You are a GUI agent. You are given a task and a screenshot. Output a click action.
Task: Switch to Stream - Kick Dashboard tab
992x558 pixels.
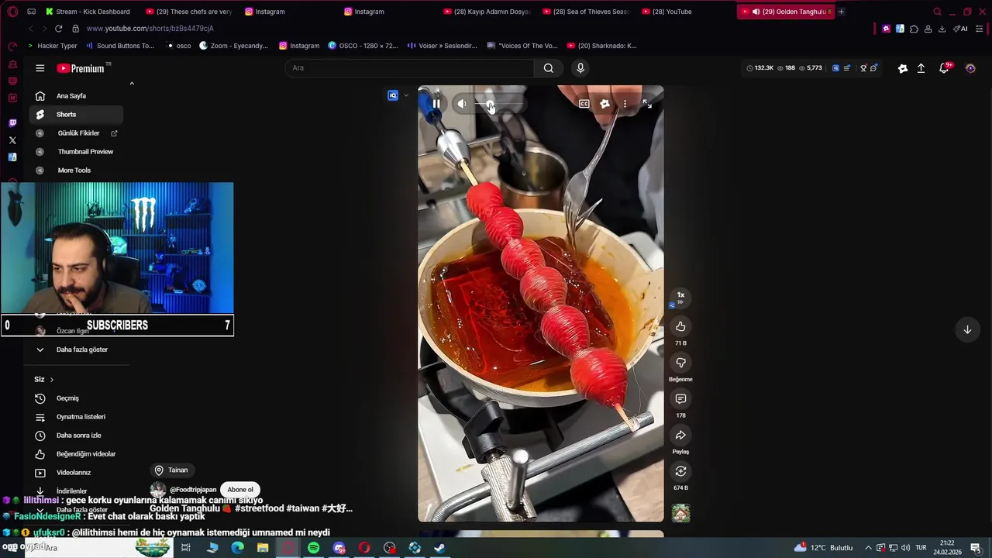(x=88, y=12)
